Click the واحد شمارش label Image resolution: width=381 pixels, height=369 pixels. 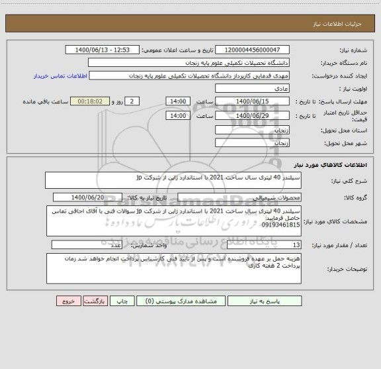pyautogui.click(x=149, y=246)
